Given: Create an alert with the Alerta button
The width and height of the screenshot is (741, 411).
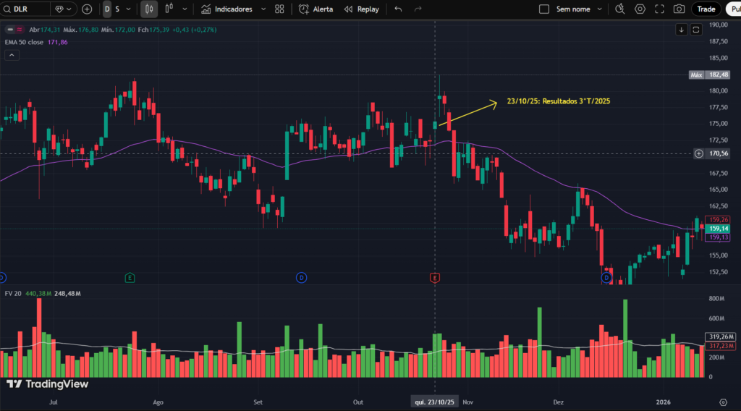Looking at the screenshot, I should coord(316,9).
